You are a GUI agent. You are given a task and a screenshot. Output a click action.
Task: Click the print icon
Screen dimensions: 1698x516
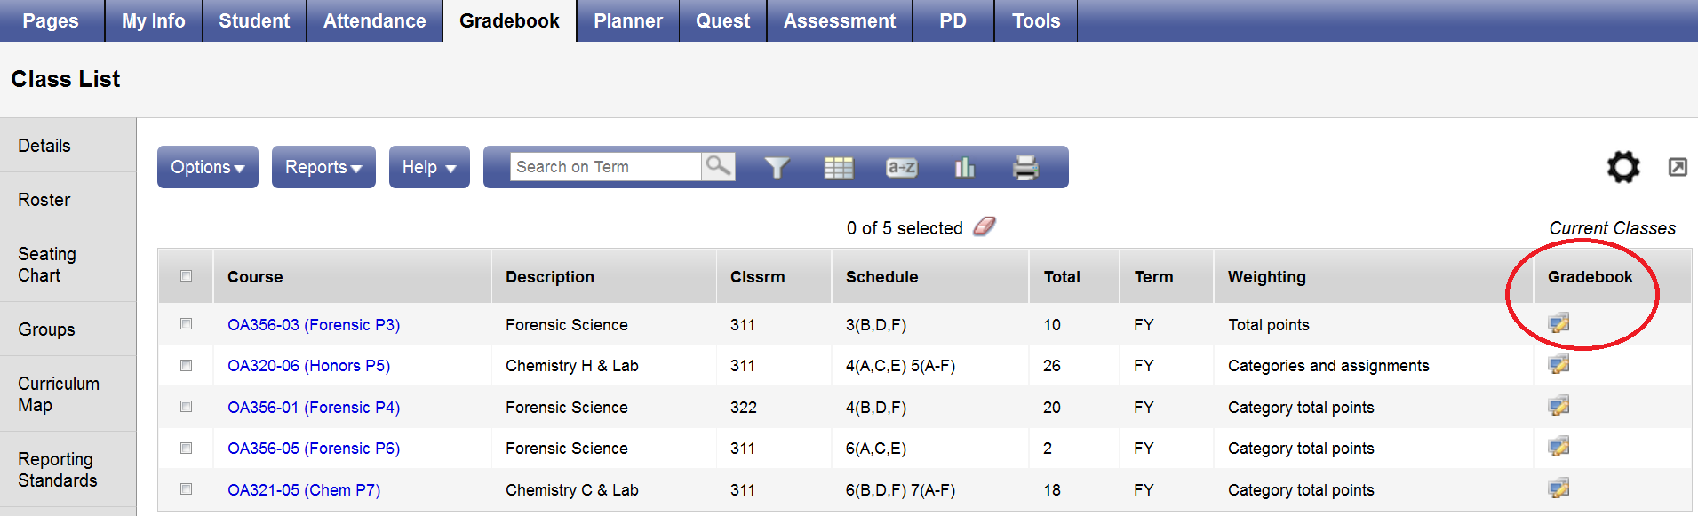1024,167
